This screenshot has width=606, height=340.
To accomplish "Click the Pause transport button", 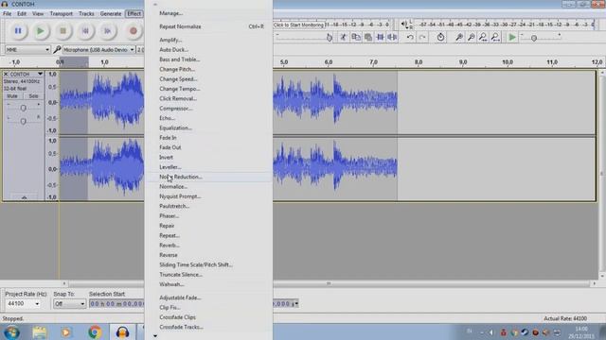I will point(18,31).
